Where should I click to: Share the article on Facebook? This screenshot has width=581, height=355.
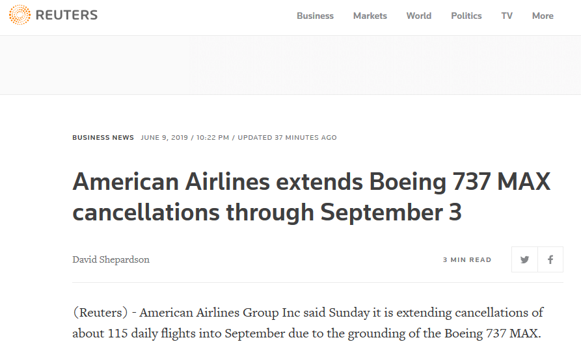tap(550, 259)
